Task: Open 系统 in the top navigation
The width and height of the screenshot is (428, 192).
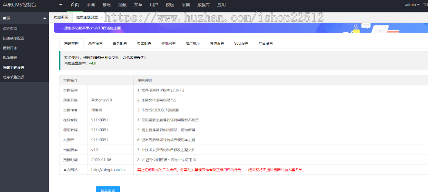Action: pyautogui.click(x=90, y=5)
